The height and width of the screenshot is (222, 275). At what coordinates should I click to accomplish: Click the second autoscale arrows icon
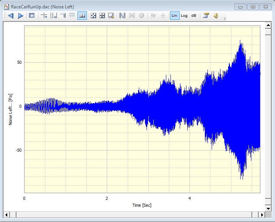click(x=102, y=16)
